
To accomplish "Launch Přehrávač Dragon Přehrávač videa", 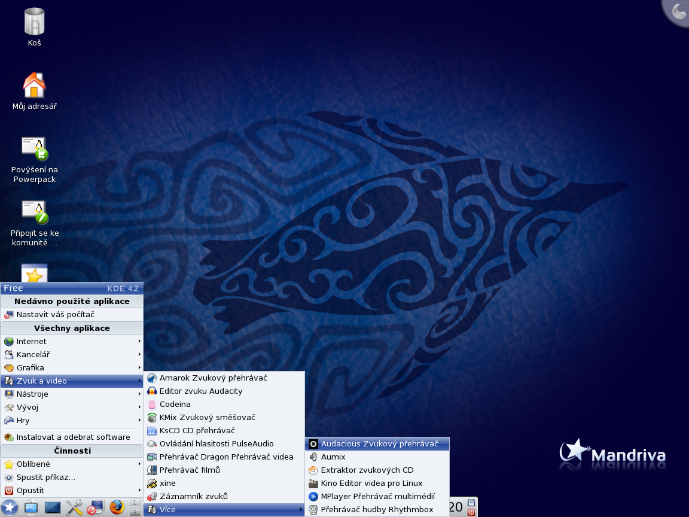I will [224, 457].
